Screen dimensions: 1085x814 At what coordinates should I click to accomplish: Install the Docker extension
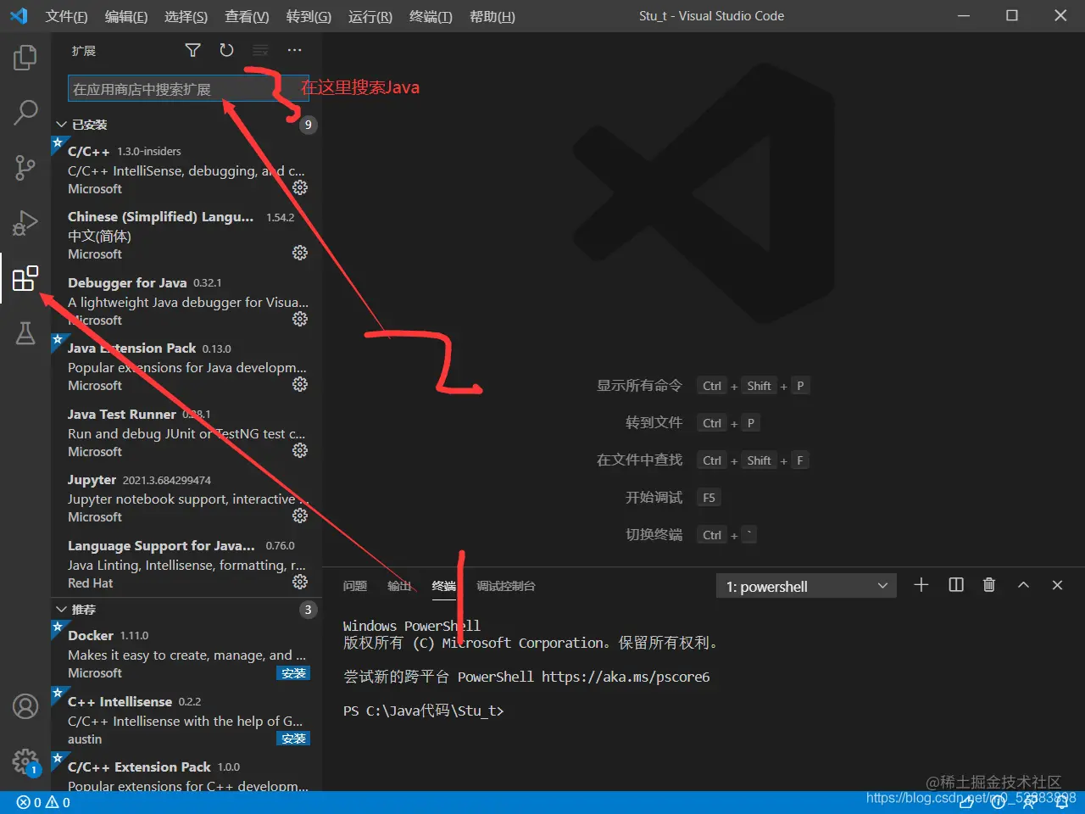click(293, 673)
